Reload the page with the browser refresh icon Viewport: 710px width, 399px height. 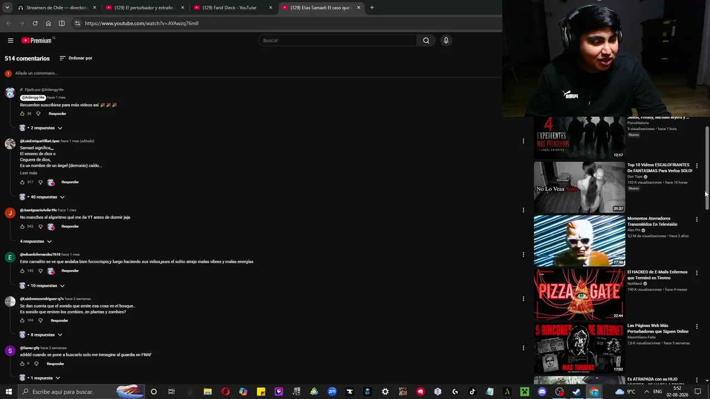[35, 23]
